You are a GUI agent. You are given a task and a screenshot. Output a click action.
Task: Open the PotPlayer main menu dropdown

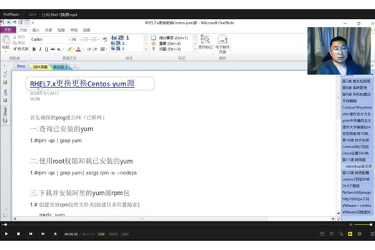tap(13, 14)
